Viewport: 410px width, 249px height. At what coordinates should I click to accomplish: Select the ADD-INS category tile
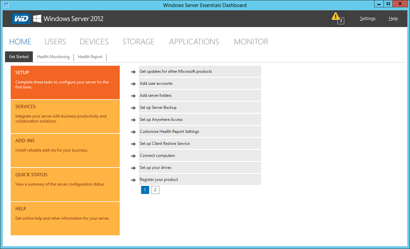pyautogui.click(x=65, y=151)
